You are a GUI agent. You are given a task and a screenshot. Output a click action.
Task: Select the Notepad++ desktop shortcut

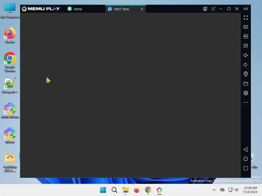coord(10,85)
